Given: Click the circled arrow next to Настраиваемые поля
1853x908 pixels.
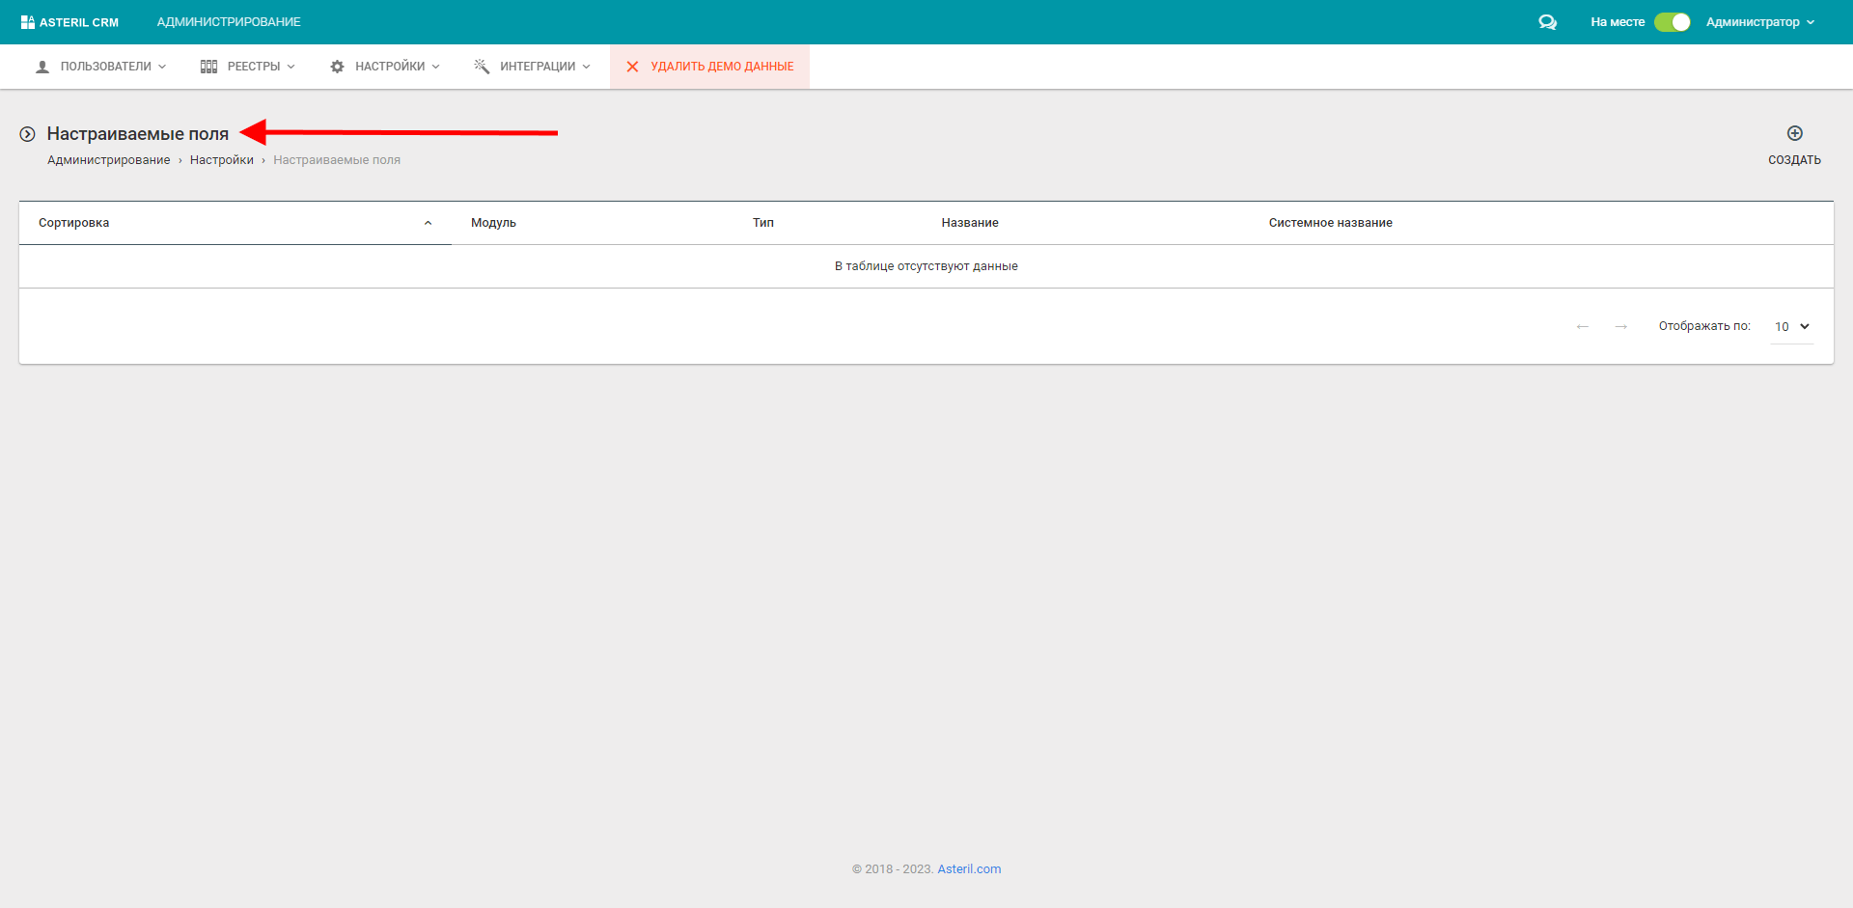Looking at the screenshot, I should coord(27,133).
